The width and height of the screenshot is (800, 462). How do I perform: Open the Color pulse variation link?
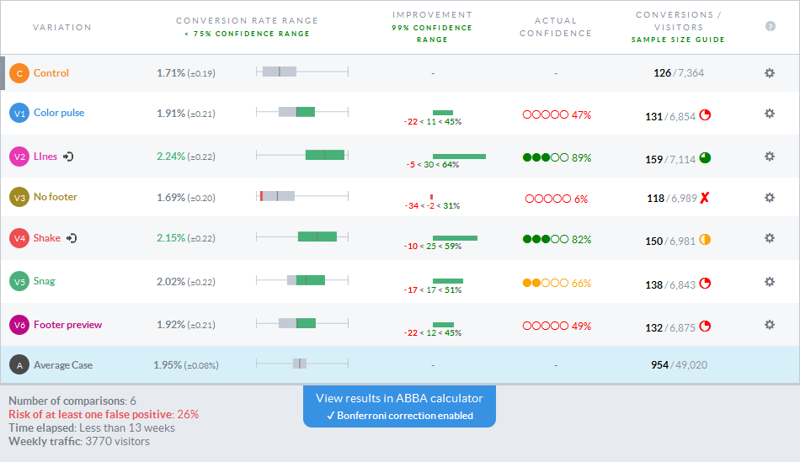pyautogui.click(x=59, y=113)
